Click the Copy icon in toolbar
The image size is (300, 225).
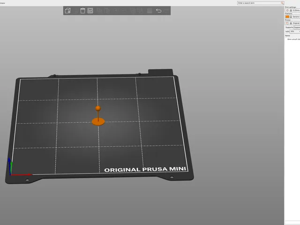coord(99,10)
